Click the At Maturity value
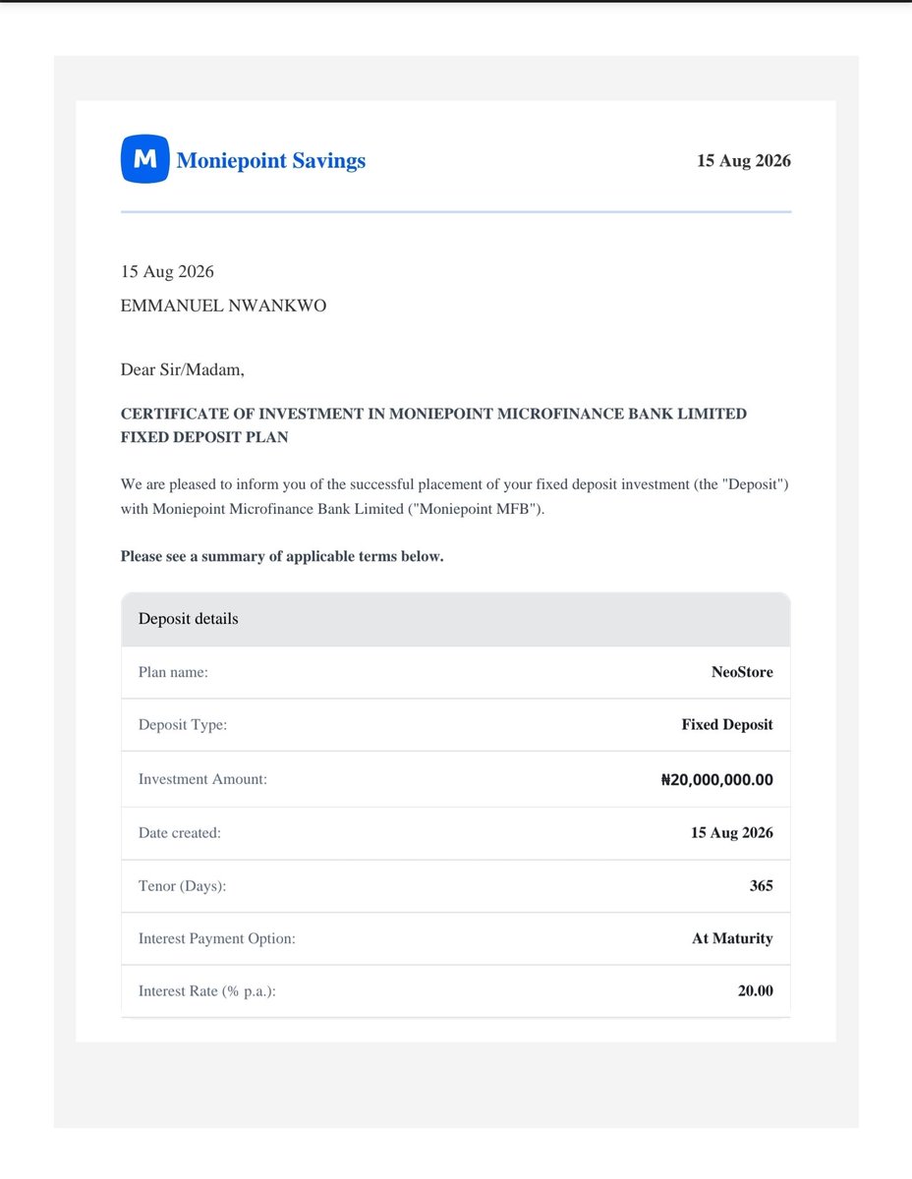Image resolution: width=912 pixels, height=1179 pixels. [732, 938]
